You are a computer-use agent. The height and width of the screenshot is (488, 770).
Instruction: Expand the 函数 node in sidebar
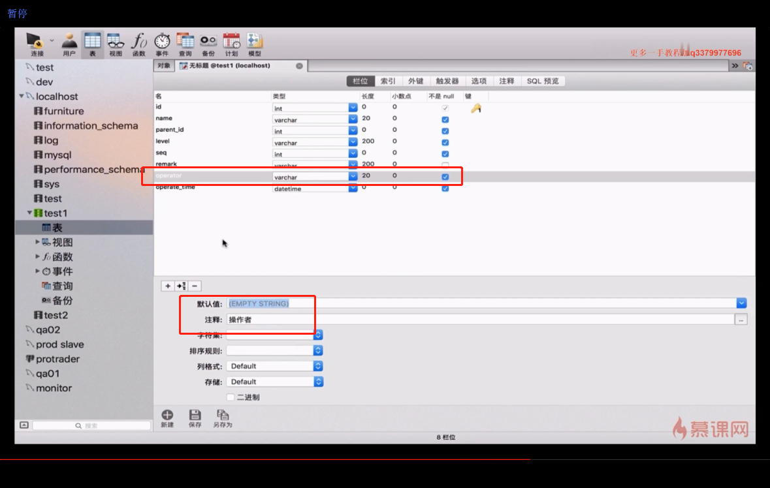click(x=37, y=256)
